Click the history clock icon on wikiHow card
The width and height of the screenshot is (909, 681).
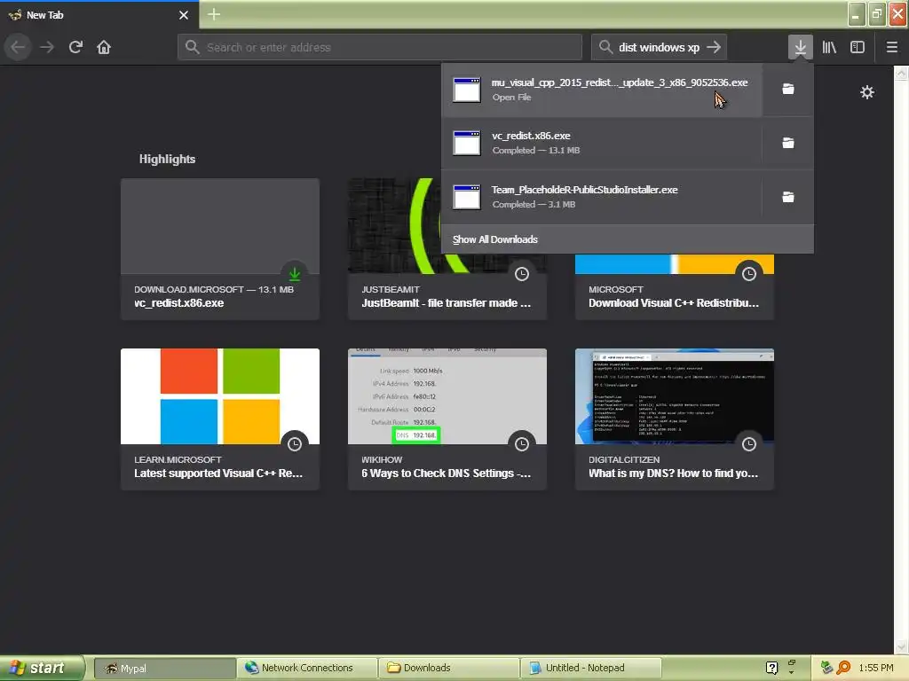[x=522, y=444]
